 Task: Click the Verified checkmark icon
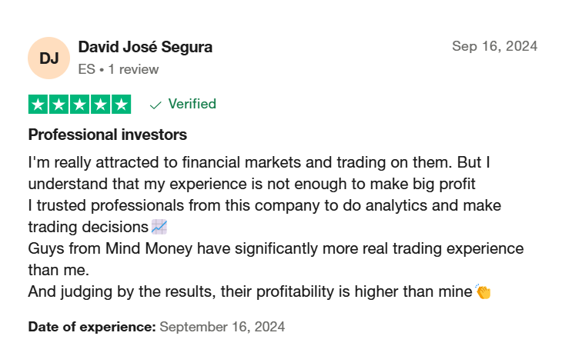point(156,105)
